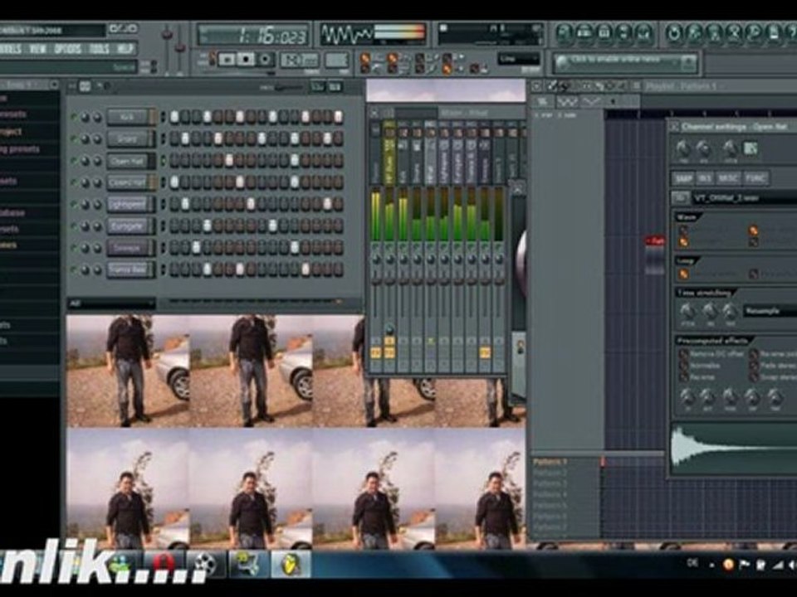
Task: Open the Line snap mode dropdown
Action: (x=518, y=59)
